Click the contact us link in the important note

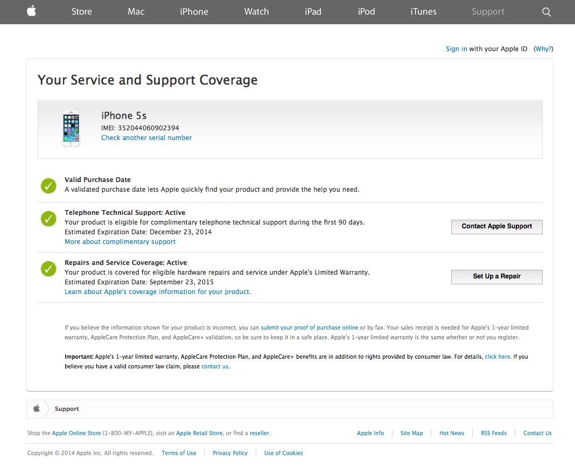215,366
